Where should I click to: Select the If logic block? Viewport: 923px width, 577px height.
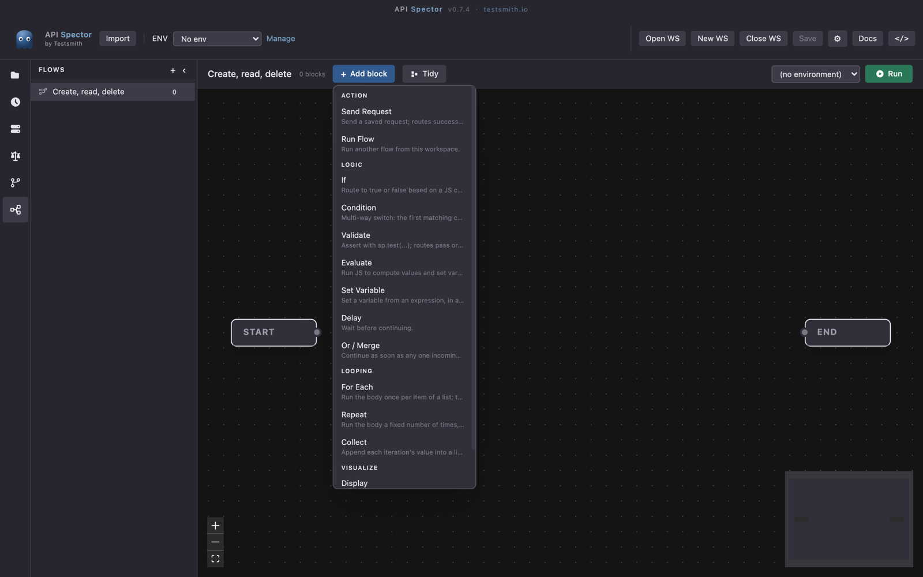403,185
